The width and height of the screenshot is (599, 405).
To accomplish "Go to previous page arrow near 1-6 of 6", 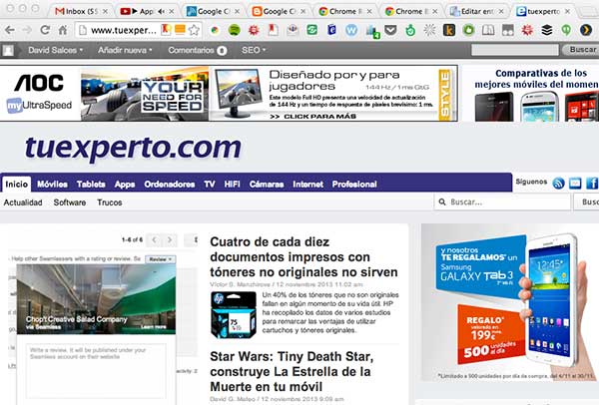I will [155, 240].
